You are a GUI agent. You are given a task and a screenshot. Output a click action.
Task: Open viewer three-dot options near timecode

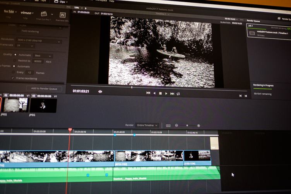click(241, 19)
